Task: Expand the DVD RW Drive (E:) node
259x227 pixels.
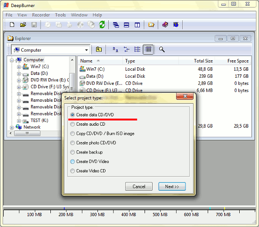Action: pyautogui.click(x=19, y=81)
